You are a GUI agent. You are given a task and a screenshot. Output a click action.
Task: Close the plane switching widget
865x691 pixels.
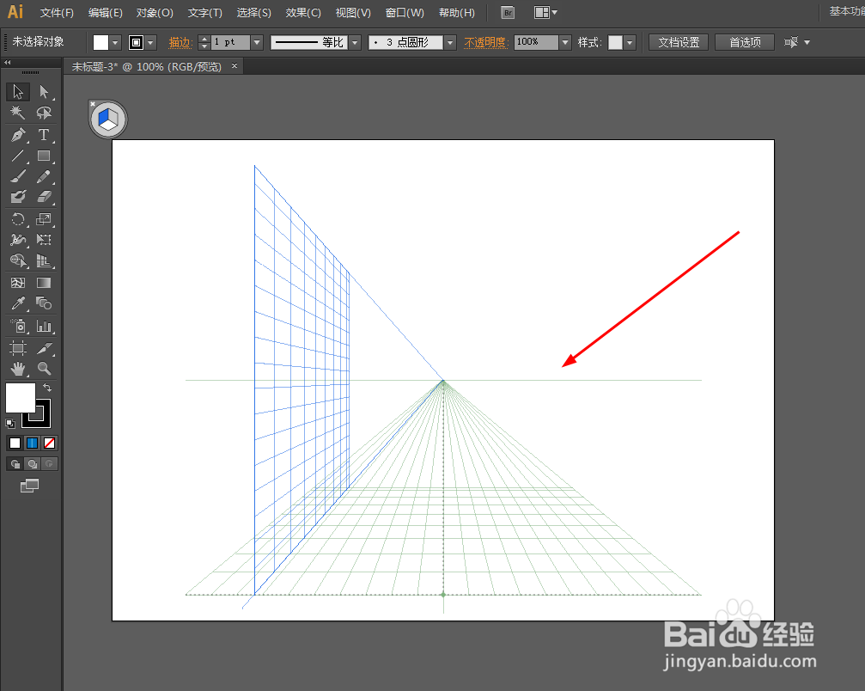click(x=93, y=104)
